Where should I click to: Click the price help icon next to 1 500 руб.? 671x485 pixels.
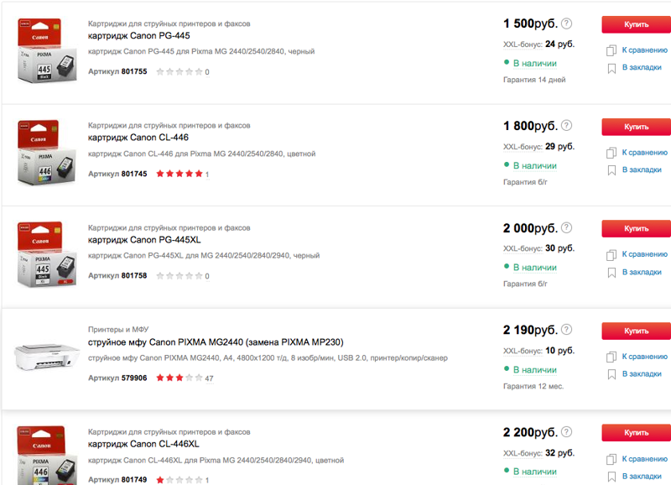coord(566,23)
